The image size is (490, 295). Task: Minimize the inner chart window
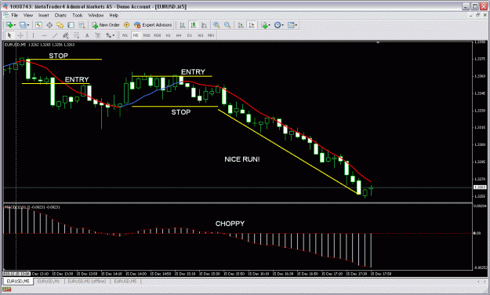point(471,16)
